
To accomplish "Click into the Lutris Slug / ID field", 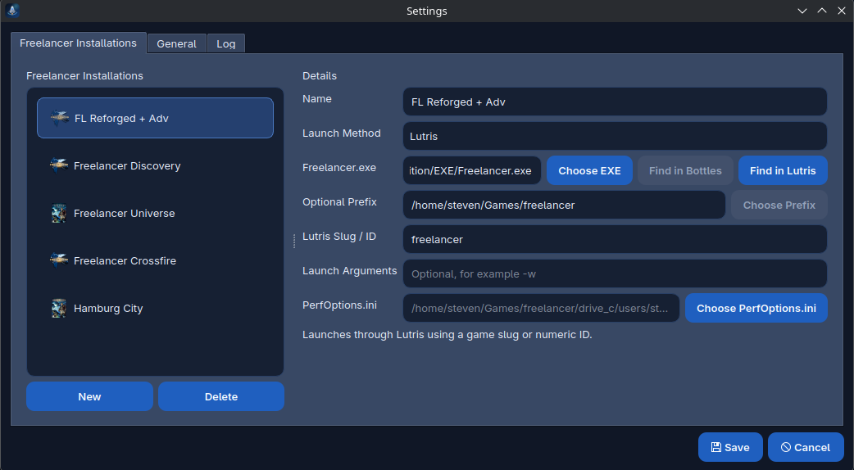I will pos(615,239).
